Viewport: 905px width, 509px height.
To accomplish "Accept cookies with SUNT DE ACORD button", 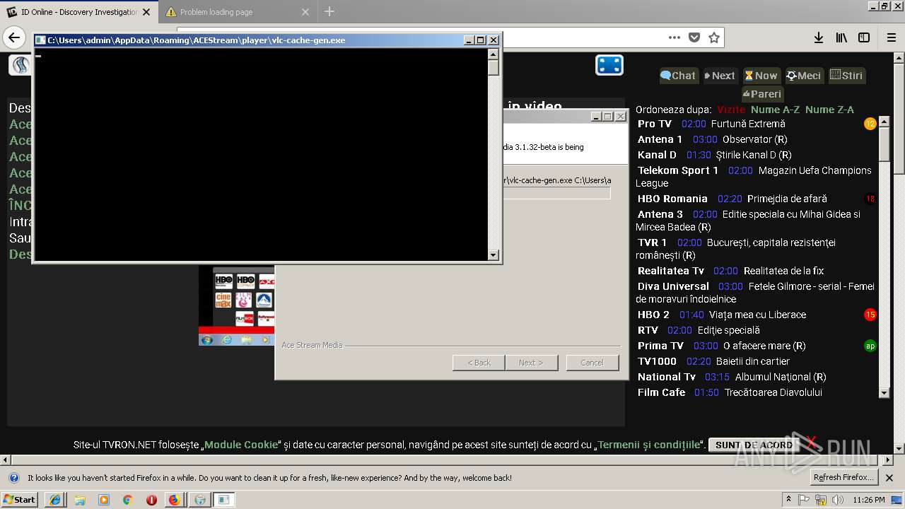I will (754, 445).
